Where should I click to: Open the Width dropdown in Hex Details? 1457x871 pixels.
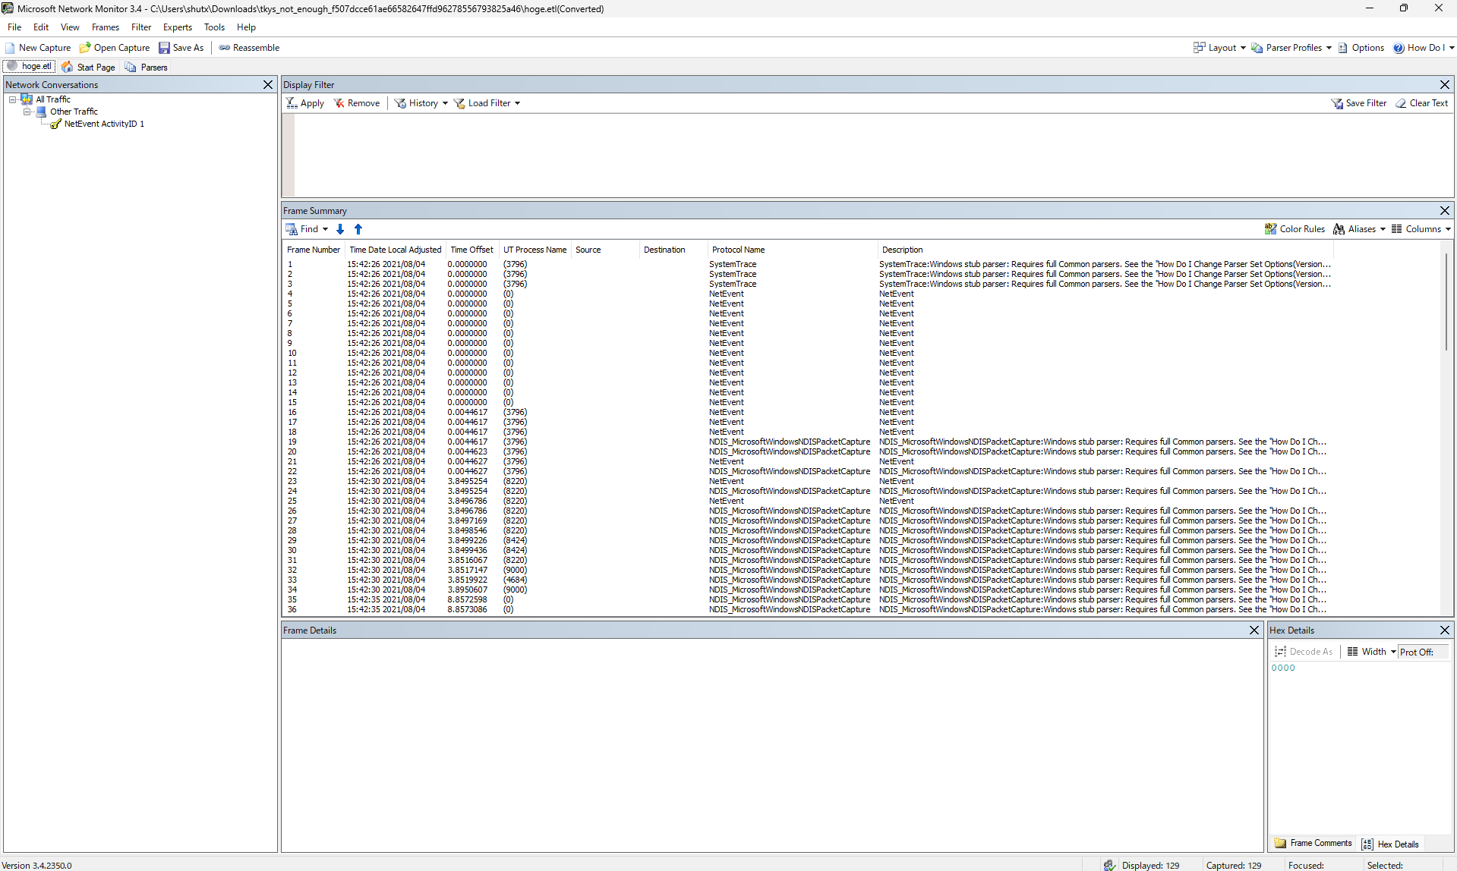tap(1371, 652)
